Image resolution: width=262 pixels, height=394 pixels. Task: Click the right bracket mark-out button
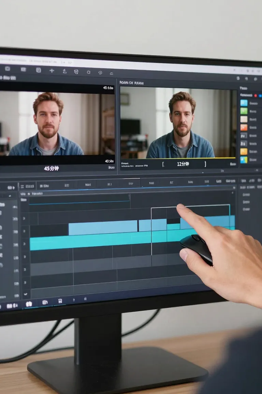point(205,164)
